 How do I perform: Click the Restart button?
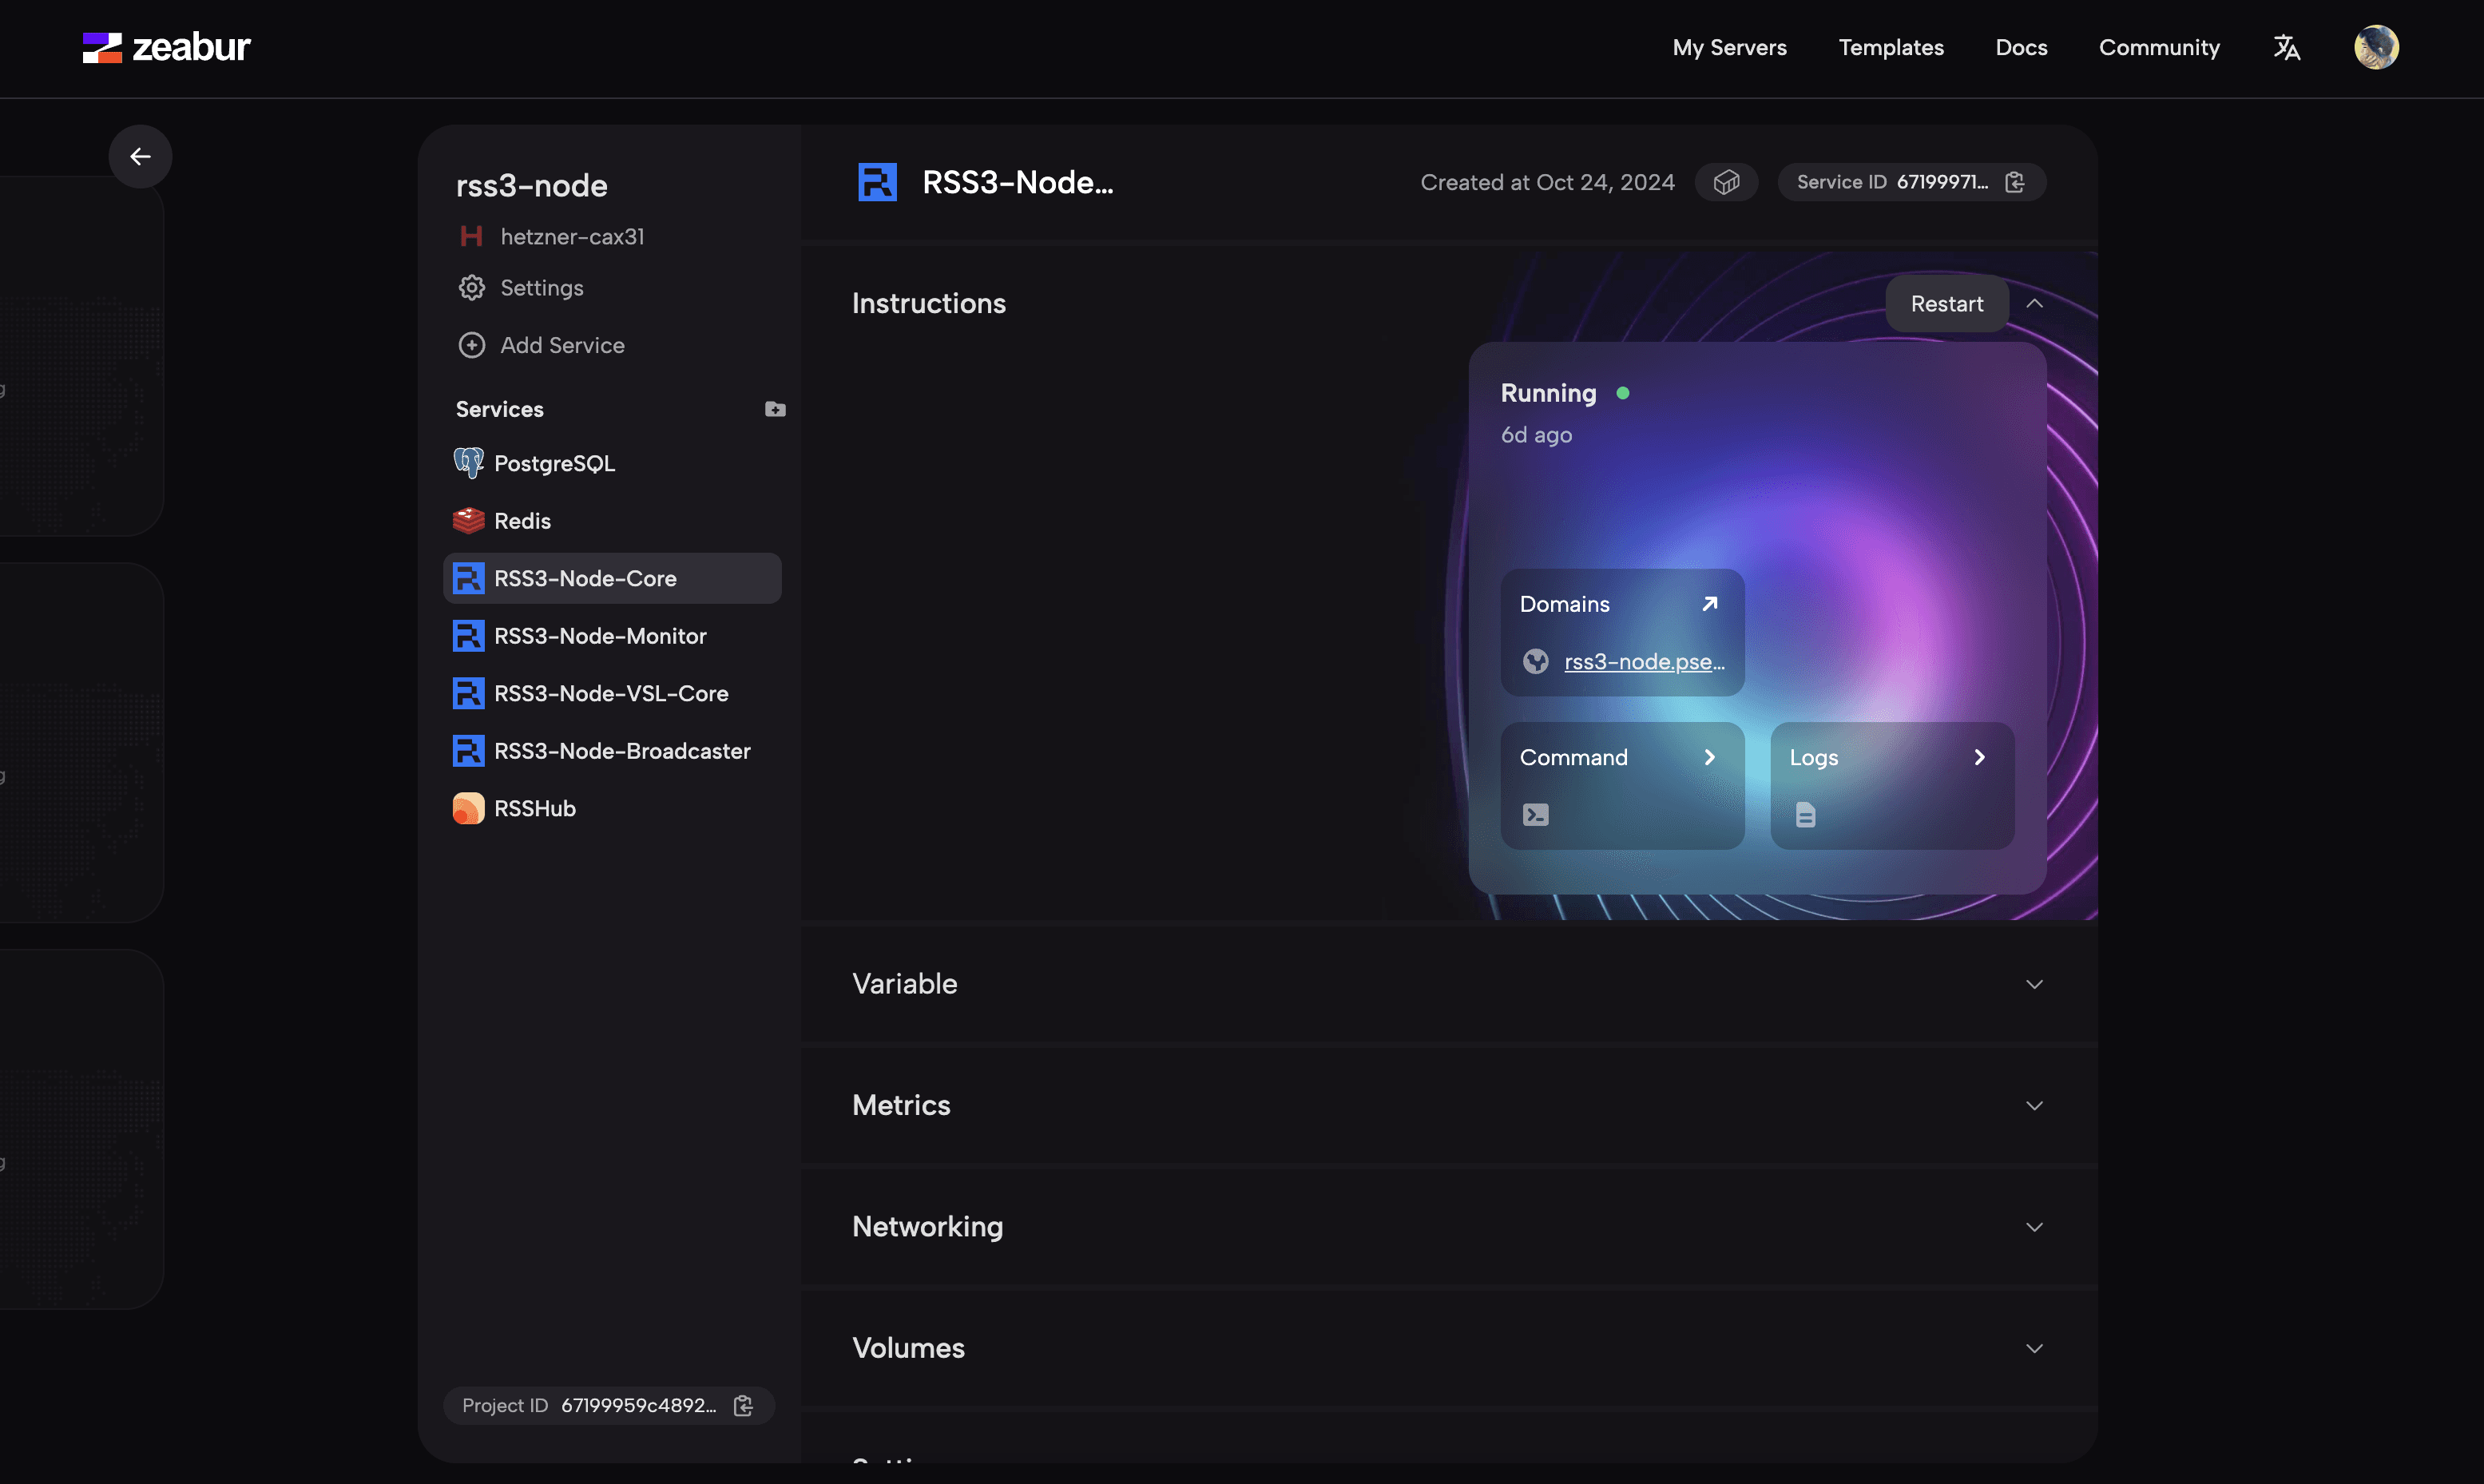[1946, 303]
